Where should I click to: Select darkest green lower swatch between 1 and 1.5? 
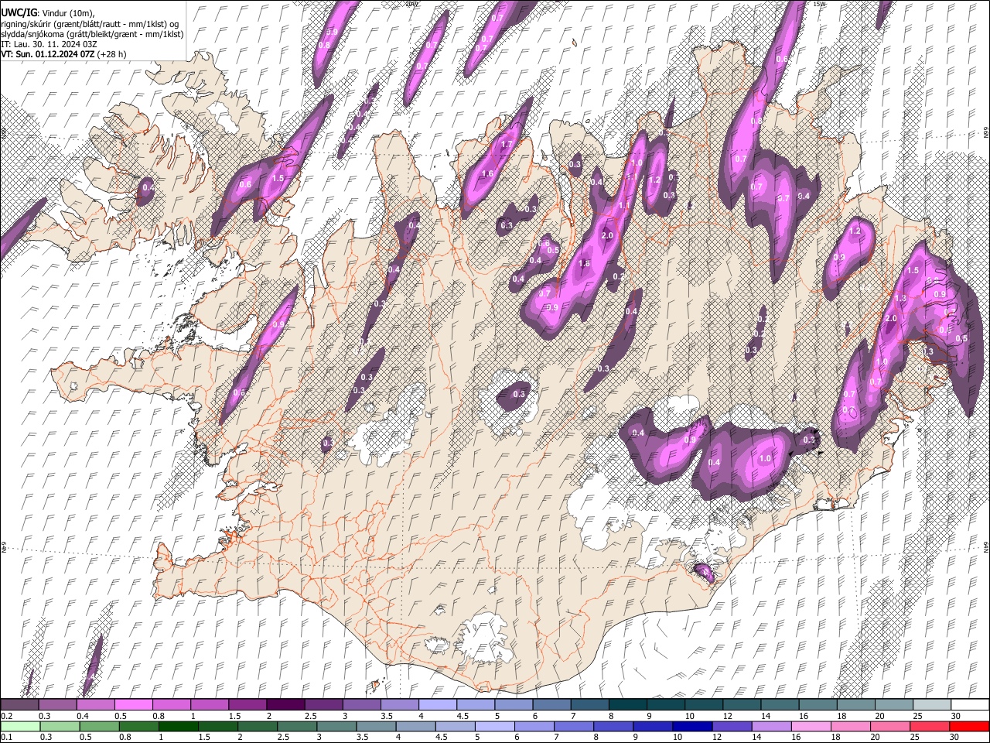[178, 727]
